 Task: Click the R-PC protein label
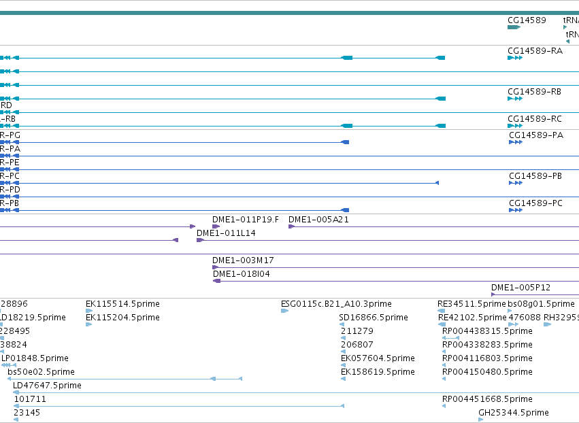tap(10, 176)
